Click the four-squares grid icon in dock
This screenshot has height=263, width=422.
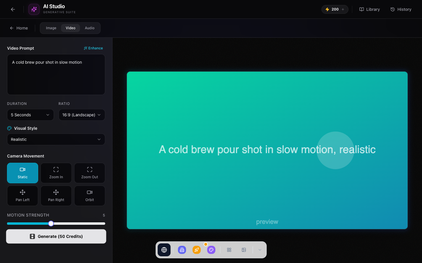click(229, 250)
